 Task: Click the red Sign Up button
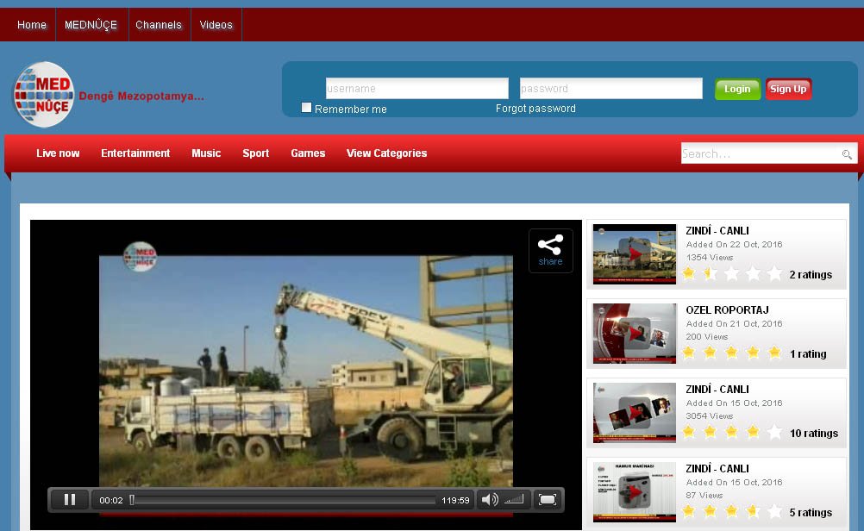click(x=788, y=90)
